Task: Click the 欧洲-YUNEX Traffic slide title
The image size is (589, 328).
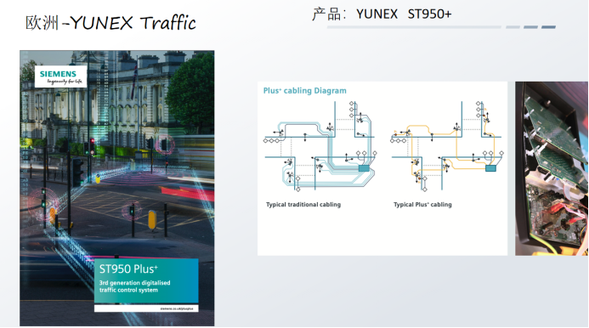Action: pos(110,23)
